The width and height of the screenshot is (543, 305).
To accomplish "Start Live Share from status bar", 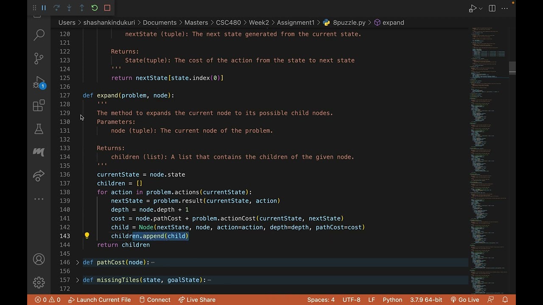I will click(197, 299).
